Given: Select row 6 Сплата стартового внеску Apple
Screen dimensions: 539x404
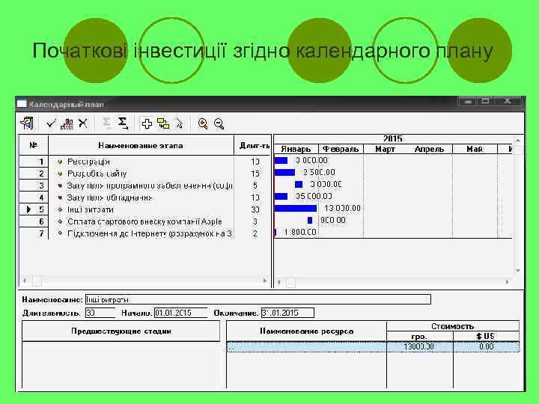Looking at the screenshot, I should click(x=144, y=221).
